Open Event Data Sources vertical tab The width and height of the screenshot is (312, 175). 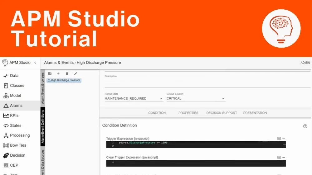42,161
